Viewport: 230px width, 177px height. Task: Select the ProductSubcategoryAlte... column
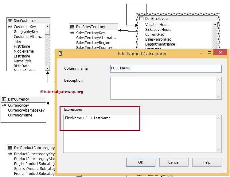[34, 159]
